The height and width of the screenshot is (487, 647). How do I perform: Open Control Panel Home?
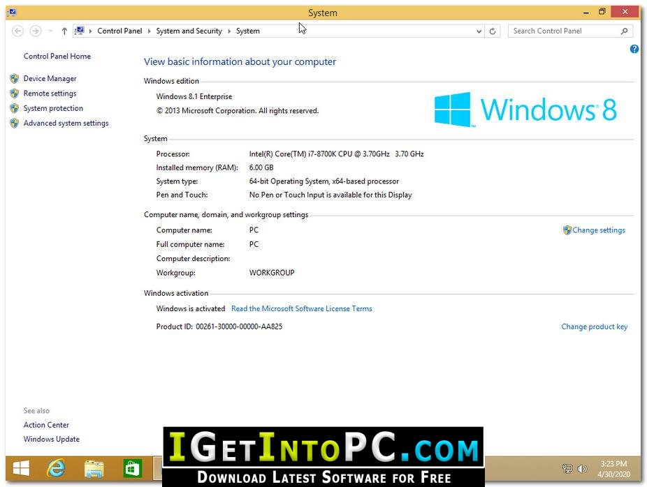[x=57, y=56]
